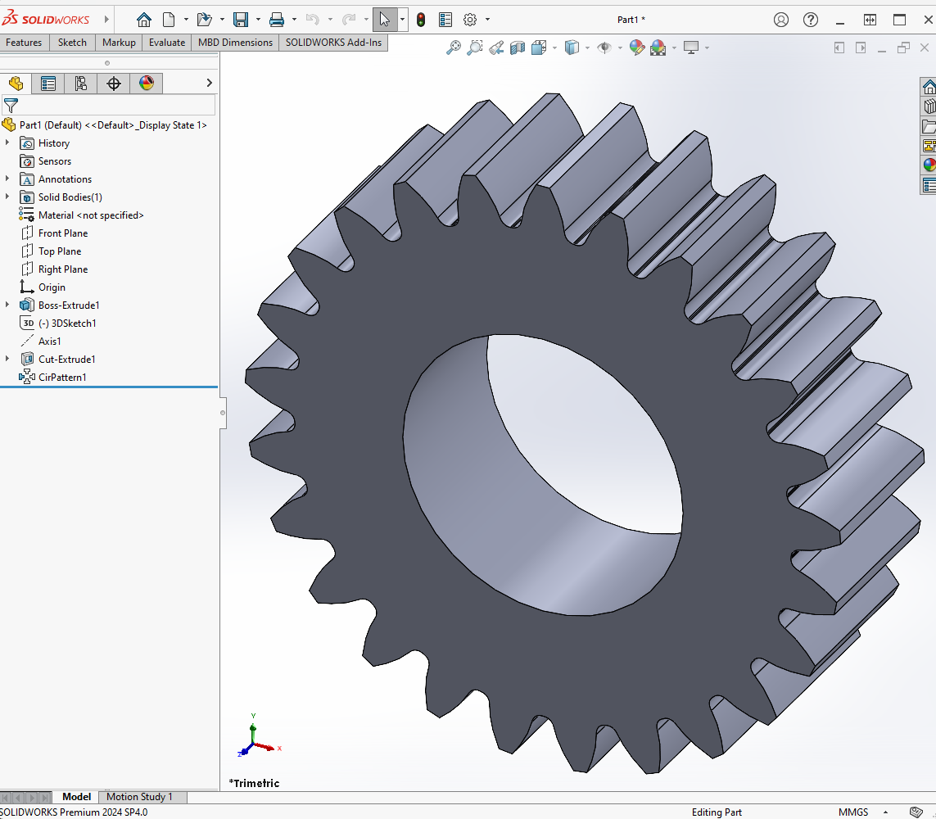Toggle the Hide/Show Items eye icon

click(x=604, y=48)
